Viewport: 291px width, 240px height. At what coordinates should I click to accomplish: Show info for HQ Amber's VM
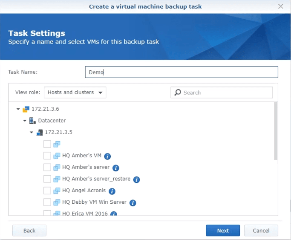coord(107,156)
